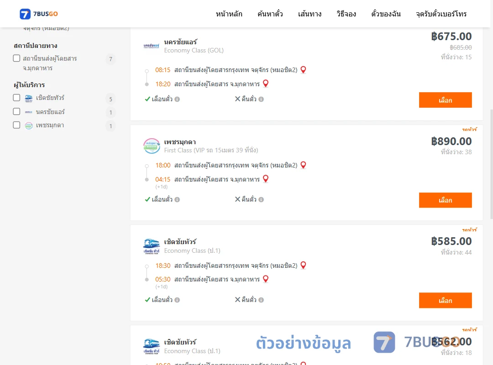This screenshot has width=493, height=365.
Task: Click ที่นั่งว่าง: 44 seat count
Action: click(x=456, y=252)
